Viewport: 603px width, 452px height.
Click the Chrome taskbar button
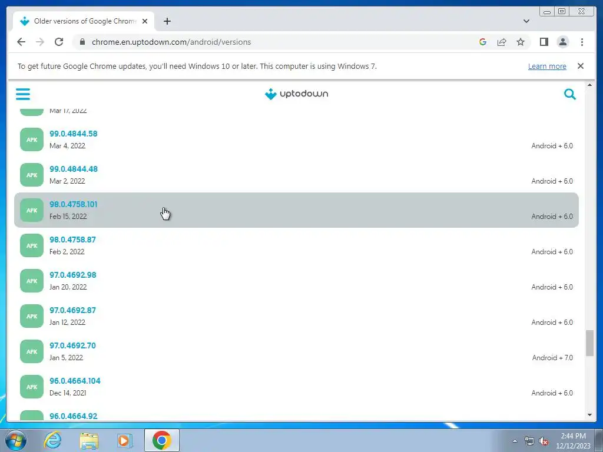161,440
